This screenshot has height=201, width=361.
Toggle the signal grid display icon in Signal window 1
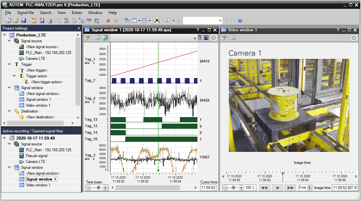point(199,38)
